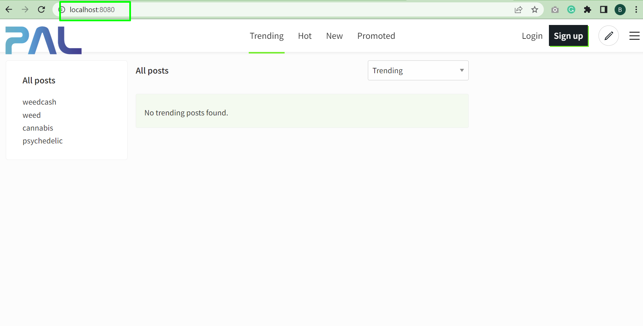This screenshot has height=326, width=643.
Task: Switch to the Hot tab
Action: coord(305,36)
